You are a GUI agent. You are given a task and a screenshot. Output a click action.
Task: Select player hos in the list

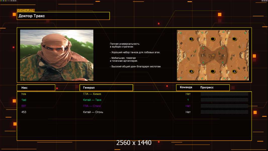click(x=24, y=94)
